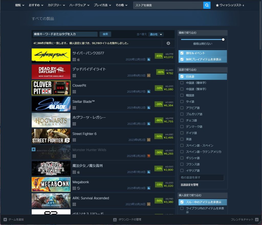Click the Wishlist star icon
The width and height of the screenshot is (262, 225).
(217, 5)
